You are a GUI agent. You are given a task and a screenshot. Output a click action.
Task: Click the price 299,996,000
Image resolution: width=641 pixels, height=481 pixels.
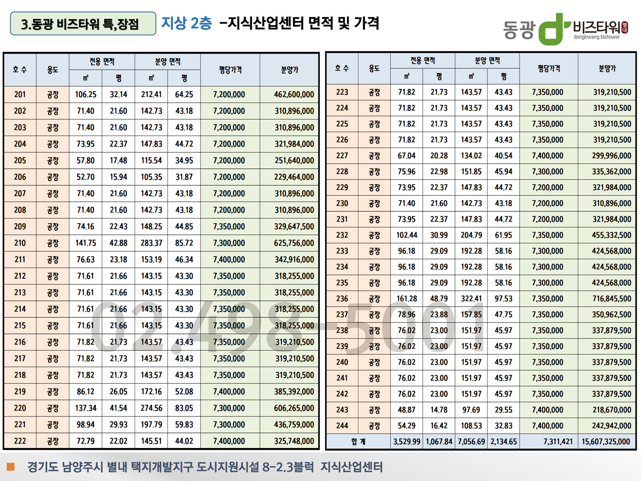point(612,156)
